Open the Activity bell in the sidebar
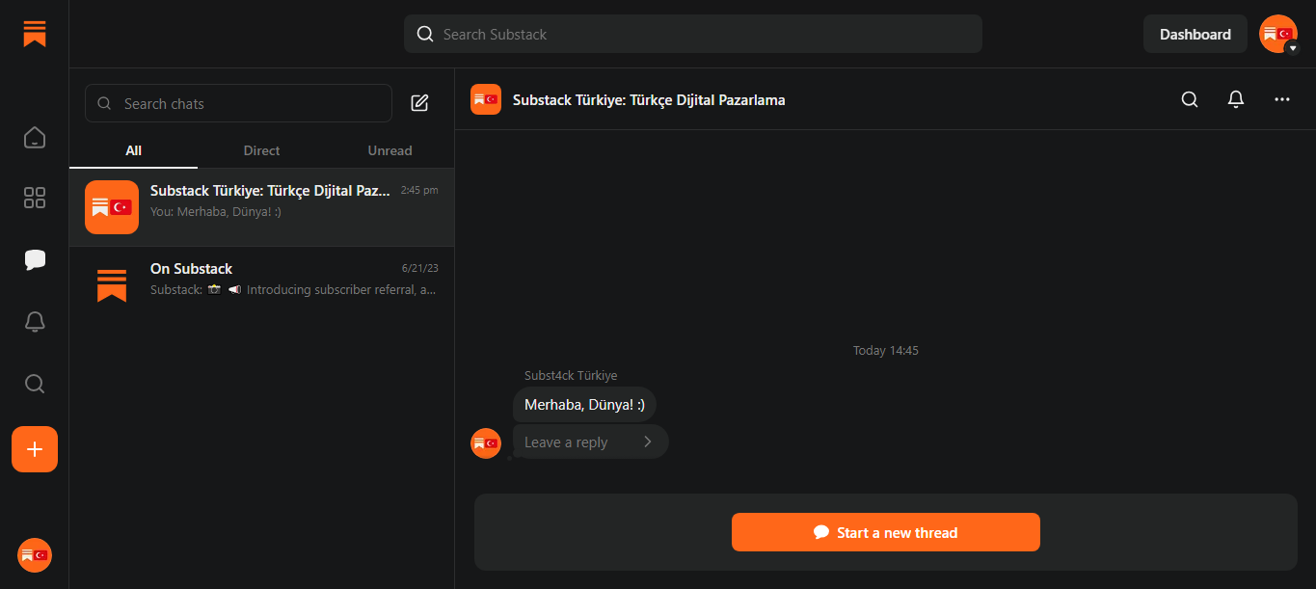The height and width of the screenshot is (589, 1316). tap(35, 322)
